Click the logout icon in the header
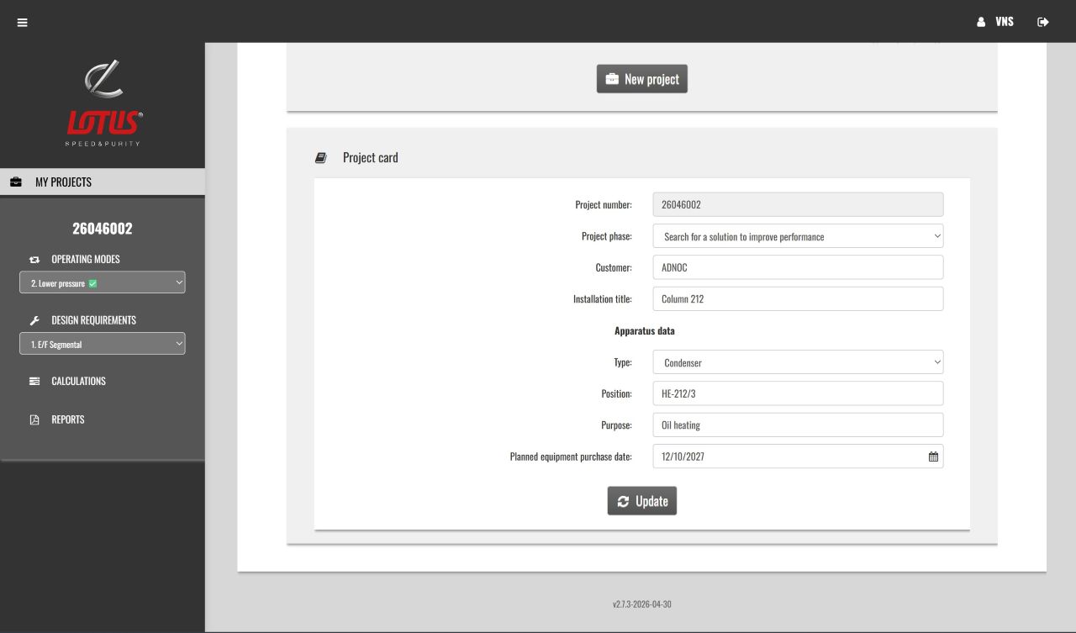This screenshot has width=1076, height=633. coord(1043,22)
